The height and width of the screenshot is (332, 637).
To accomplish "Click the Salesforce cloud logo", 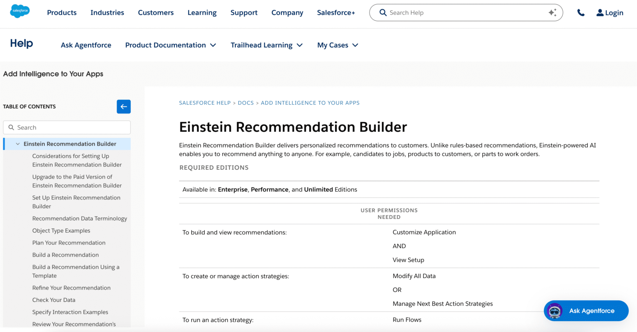I will click(x=19, y=12).
